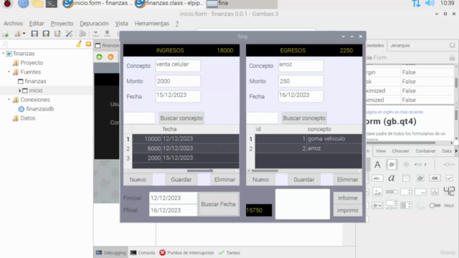
Task: Click the open project folder icon
Action: [x=17, y=34]
